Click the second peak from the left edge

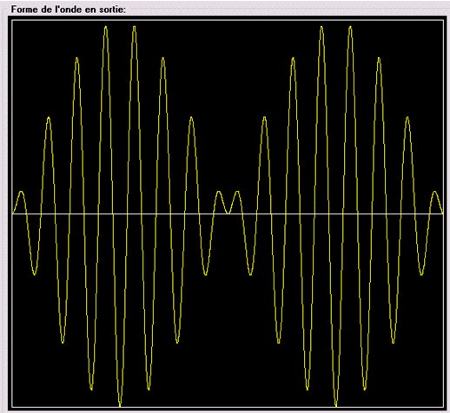pos(49,119)
